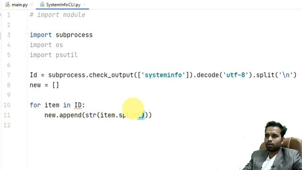This screenshot has height=170, width=302.
Task: Click the '# import module' comment
Action: click(58, 15)
